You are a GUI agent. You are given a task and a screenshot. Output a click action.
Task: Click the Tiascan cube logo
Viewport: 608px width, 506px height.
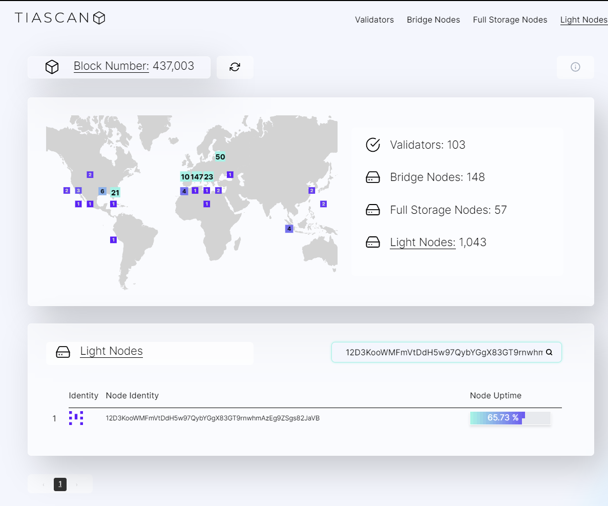(x=99, y=18)
